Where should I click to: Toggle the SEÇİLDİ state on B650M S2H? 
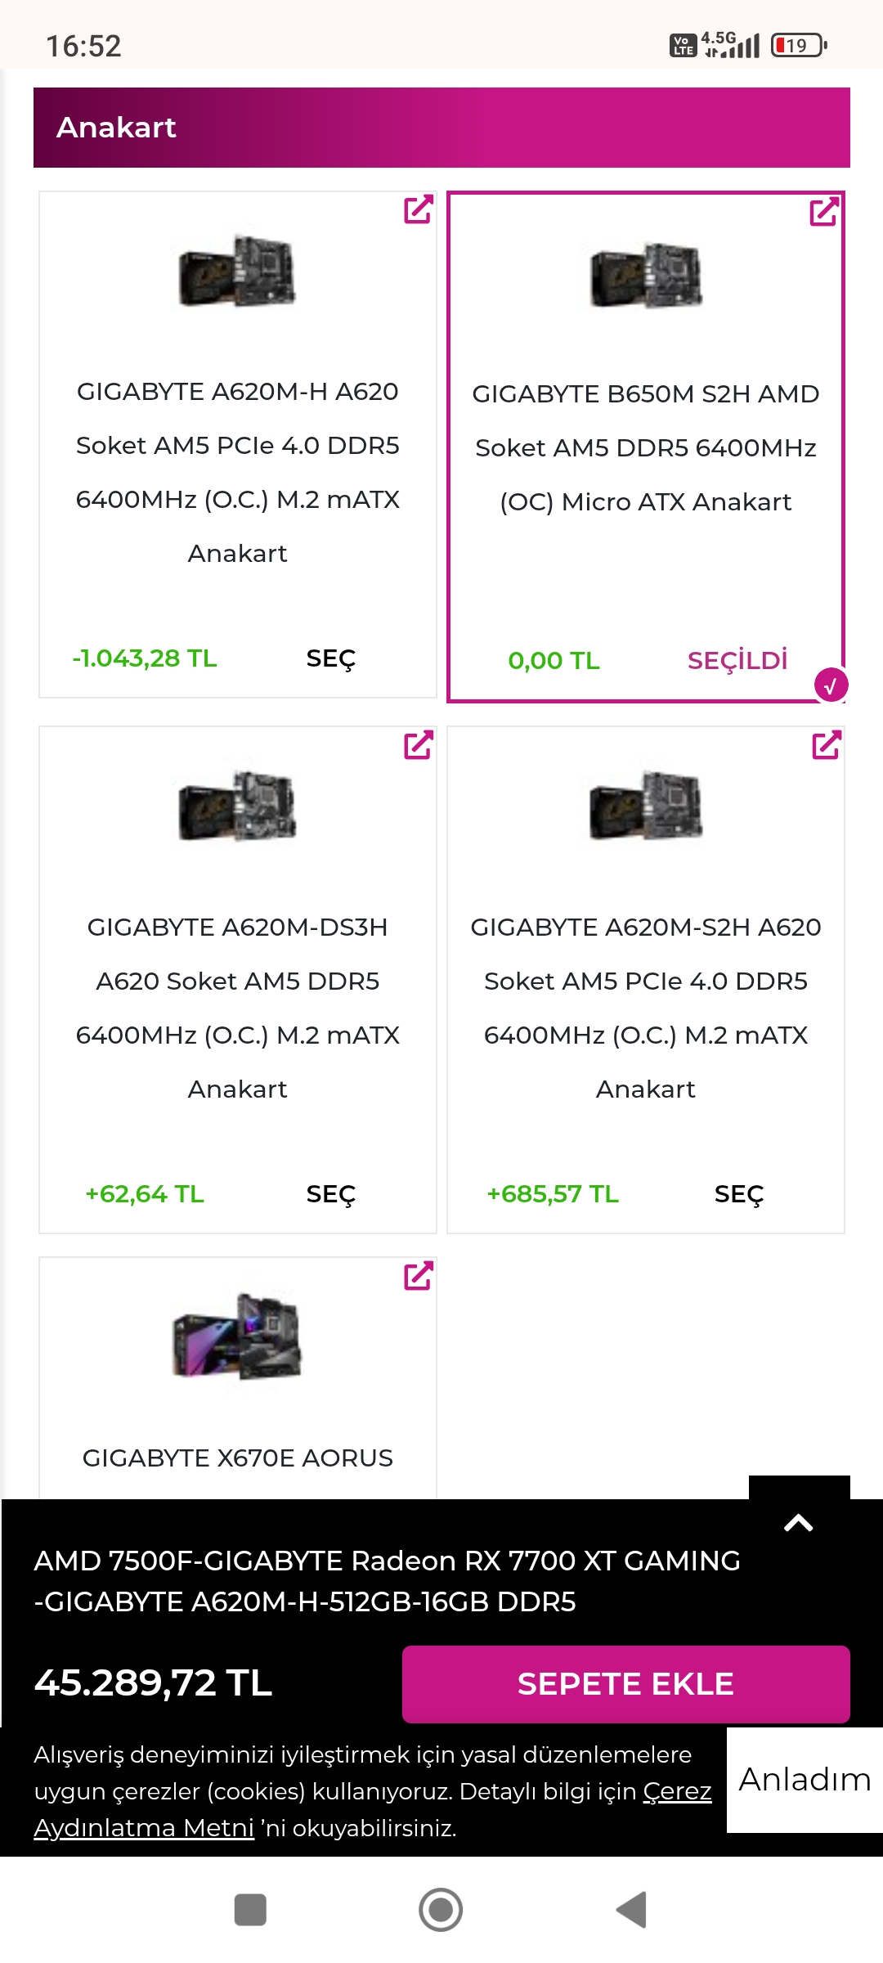[737, 661]
